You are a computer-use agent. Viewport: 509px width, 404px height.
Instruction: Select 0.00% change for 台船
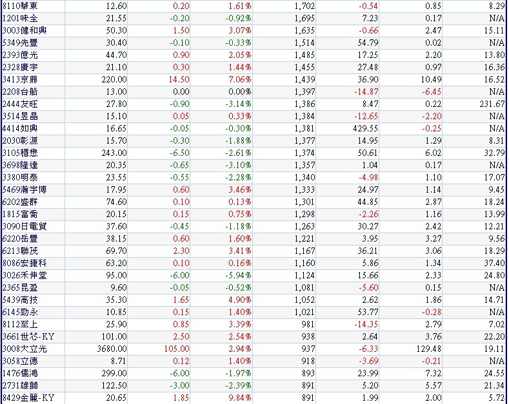point(240,91)
